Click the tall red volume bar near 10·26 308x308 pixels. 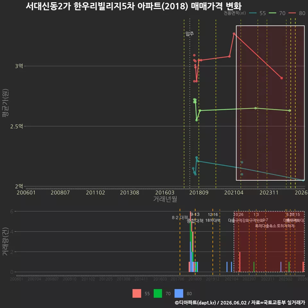[240, 262]
